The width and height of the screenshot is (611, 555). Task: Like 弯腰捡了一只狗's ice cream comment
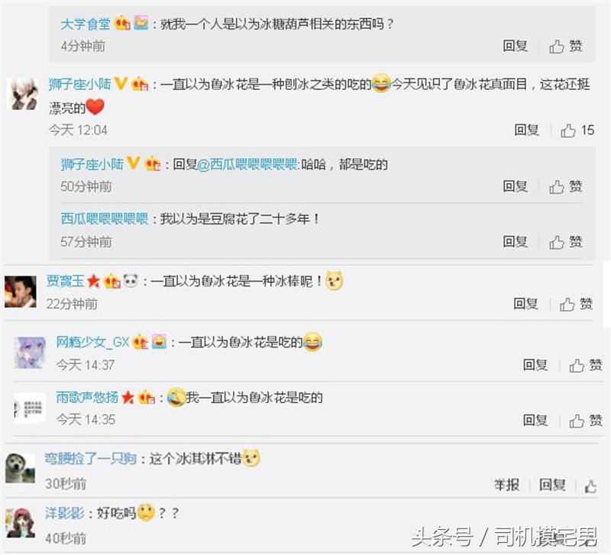point(590,486)
